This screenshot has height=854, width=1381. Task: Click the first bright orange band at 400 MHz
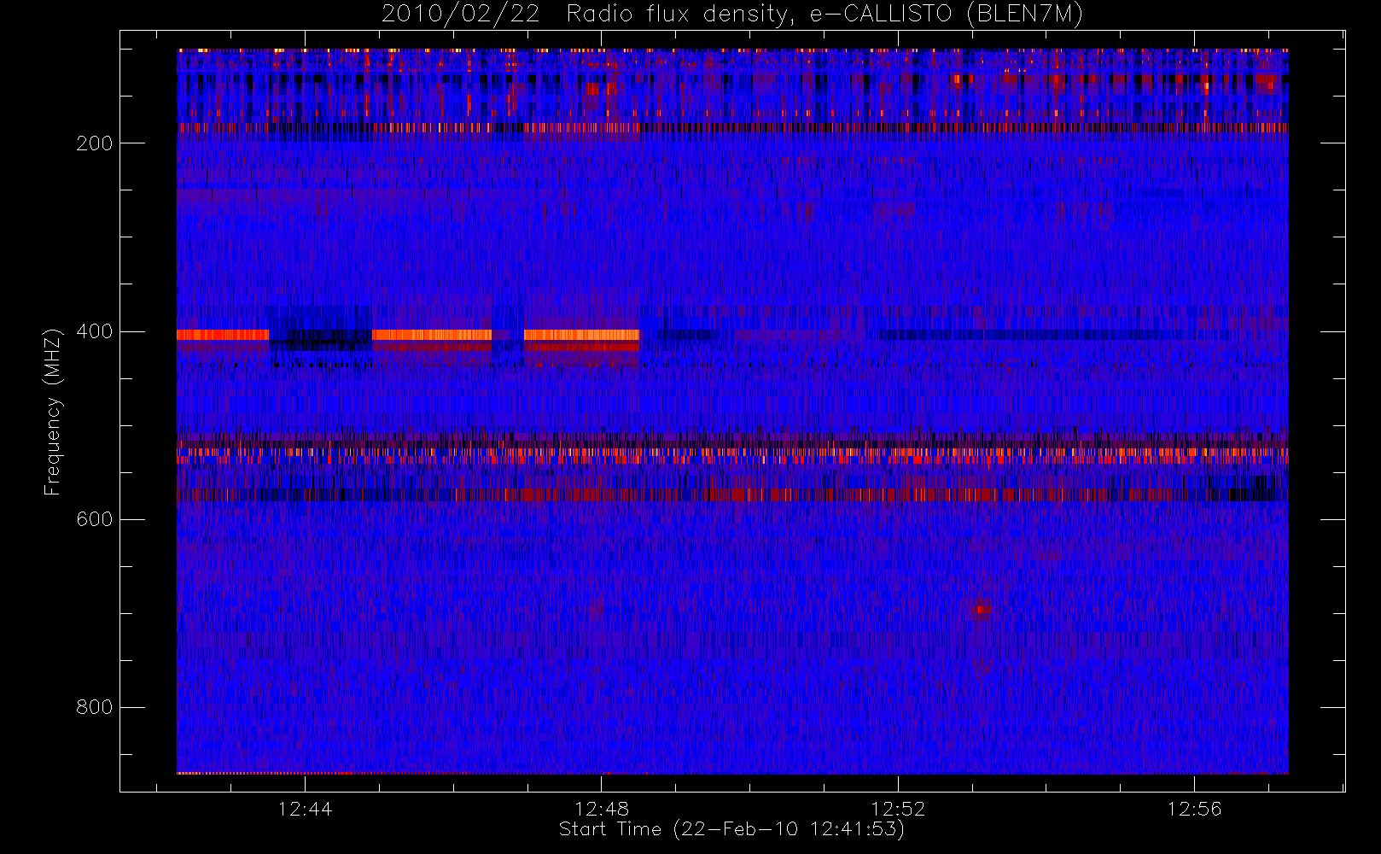(223, 335)
